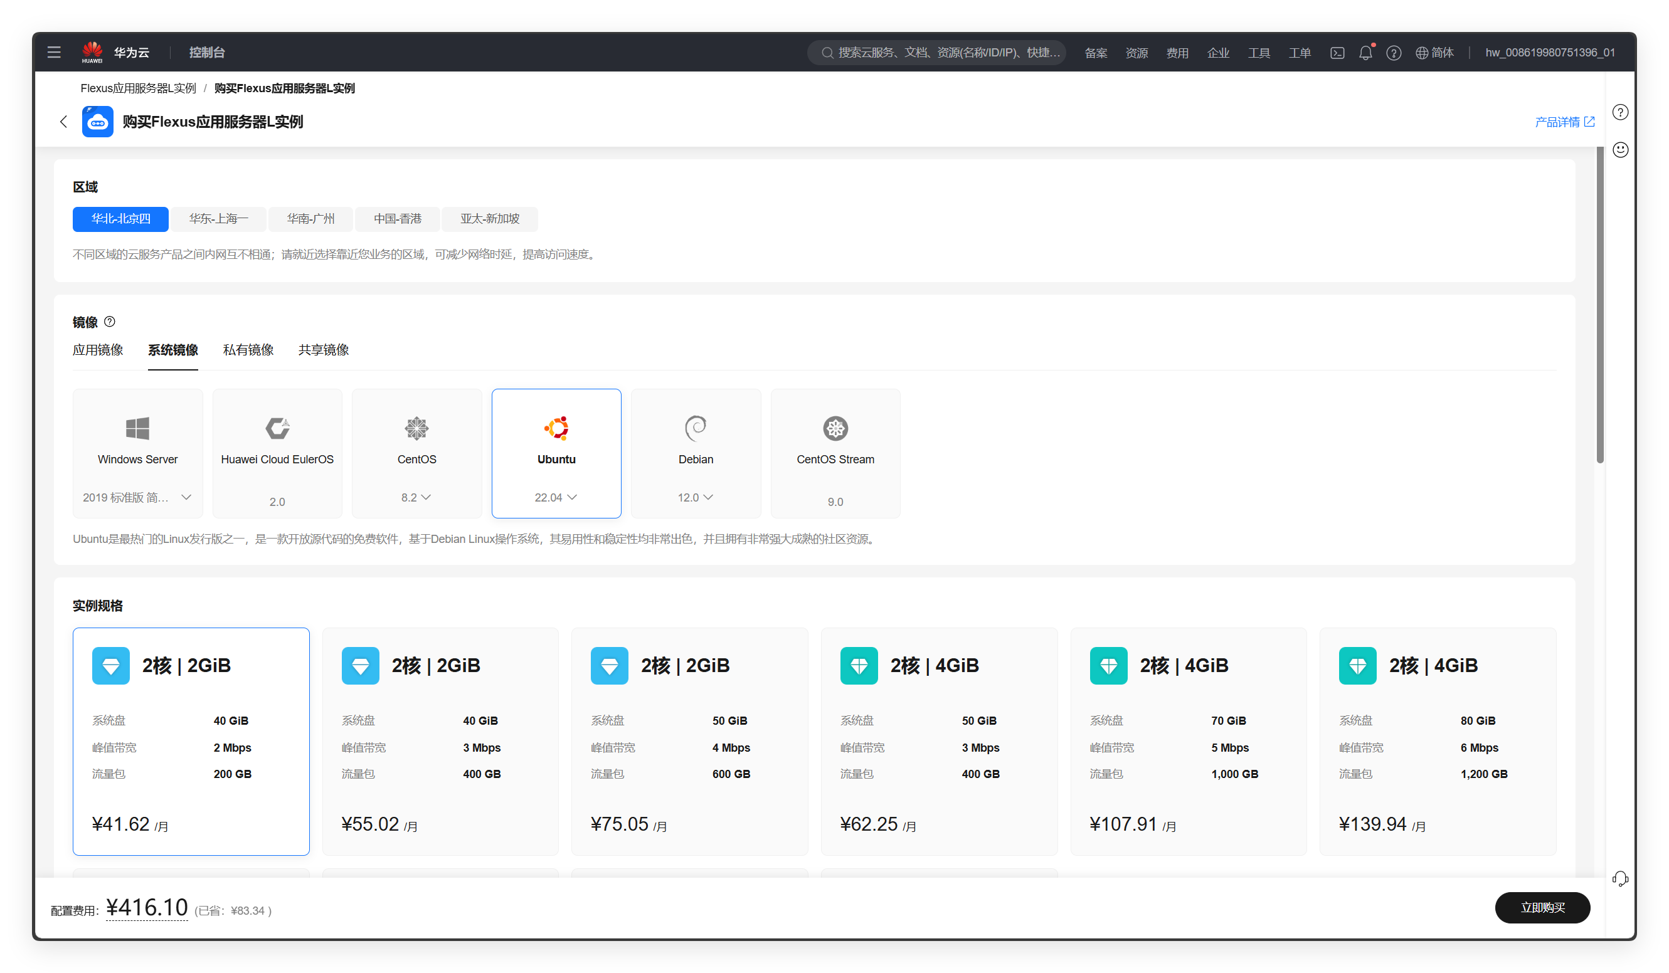1669x973 pixels.
Task: Select the ¥107.91 2核 4GiB spec card
Action: click(1189, 741)
